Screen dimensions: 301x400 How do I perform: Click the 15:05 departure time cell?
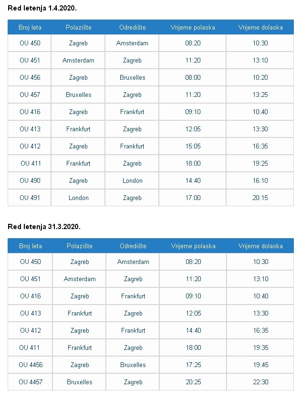(x=193, y=146)
